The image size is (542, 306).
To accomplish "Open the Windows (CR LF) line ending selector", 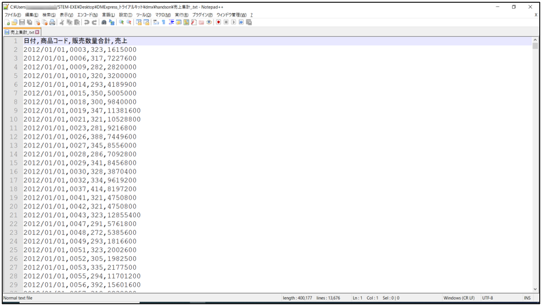I will click(459, 298).
